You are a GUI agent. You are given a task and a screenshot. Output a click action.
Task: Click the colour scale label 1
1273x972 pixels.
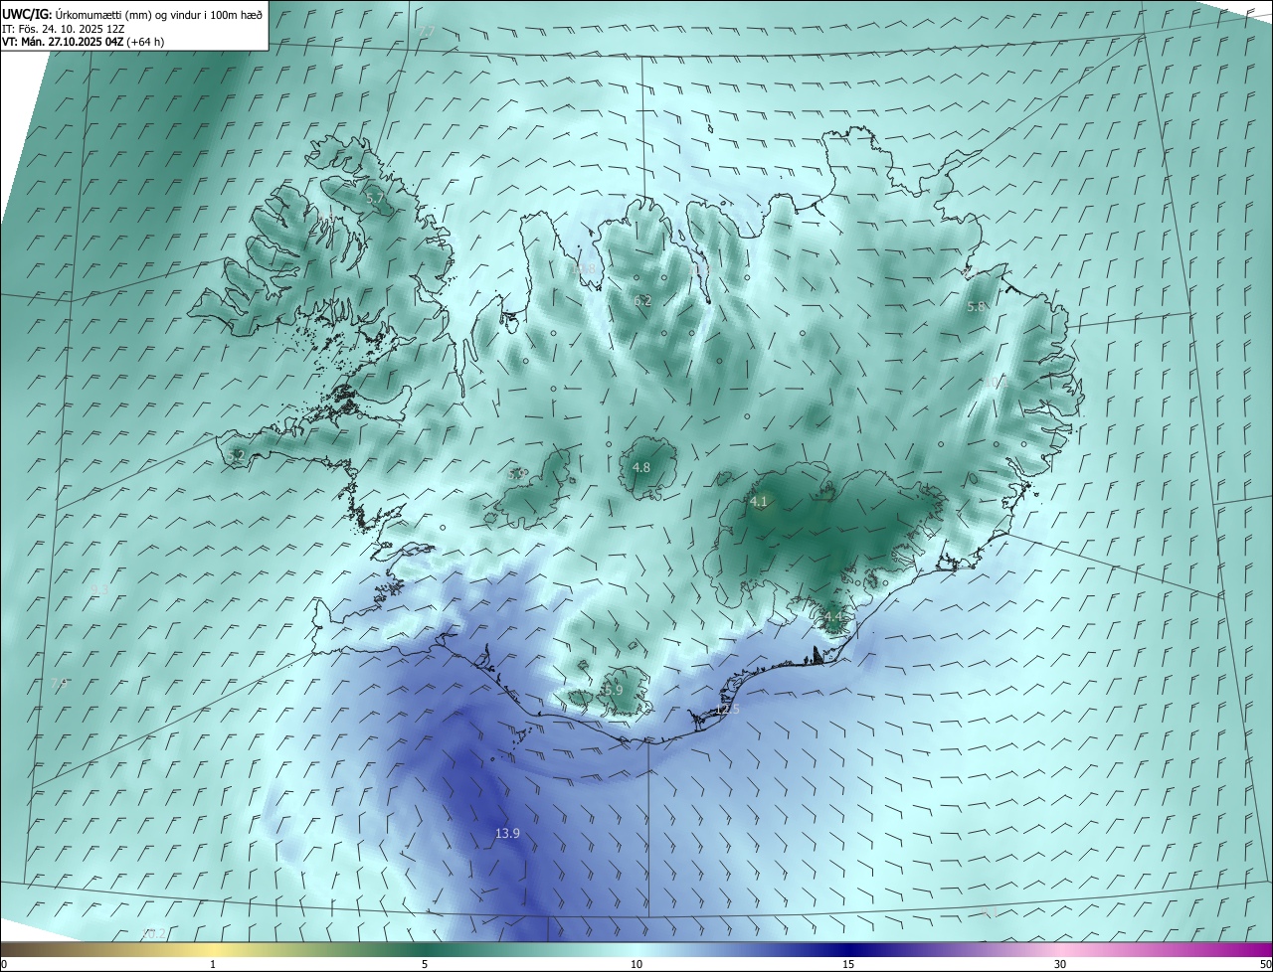click(214, 964)
